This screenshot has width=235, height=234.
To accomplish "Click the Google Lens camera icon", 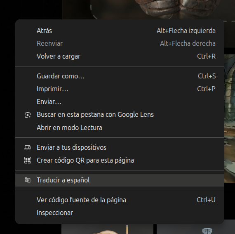I will (x=28, y=115).
